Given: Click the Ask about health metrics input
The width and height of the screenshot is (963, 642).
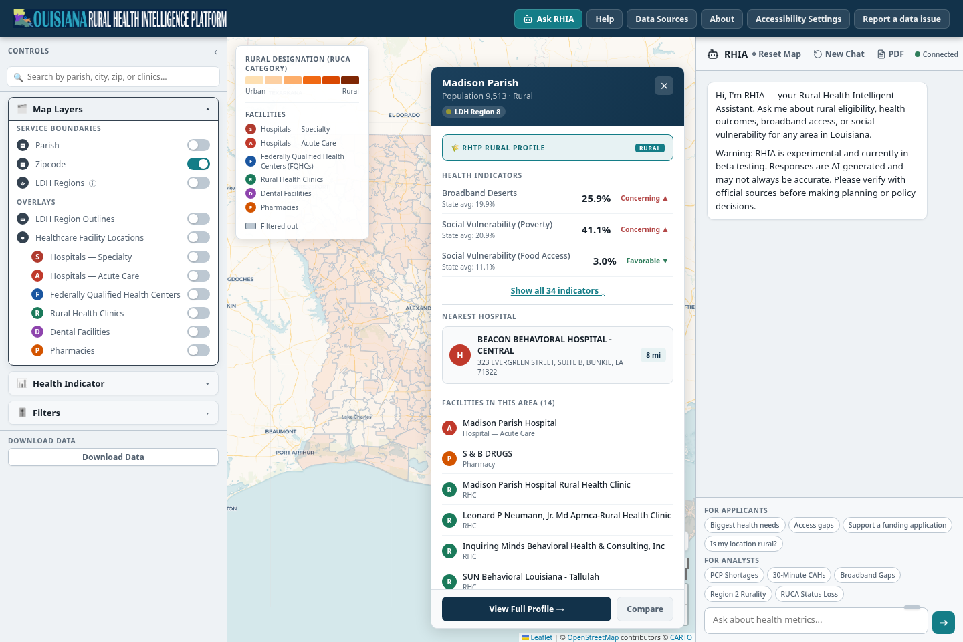Looking at the screenshot, I should coord(816,621).
